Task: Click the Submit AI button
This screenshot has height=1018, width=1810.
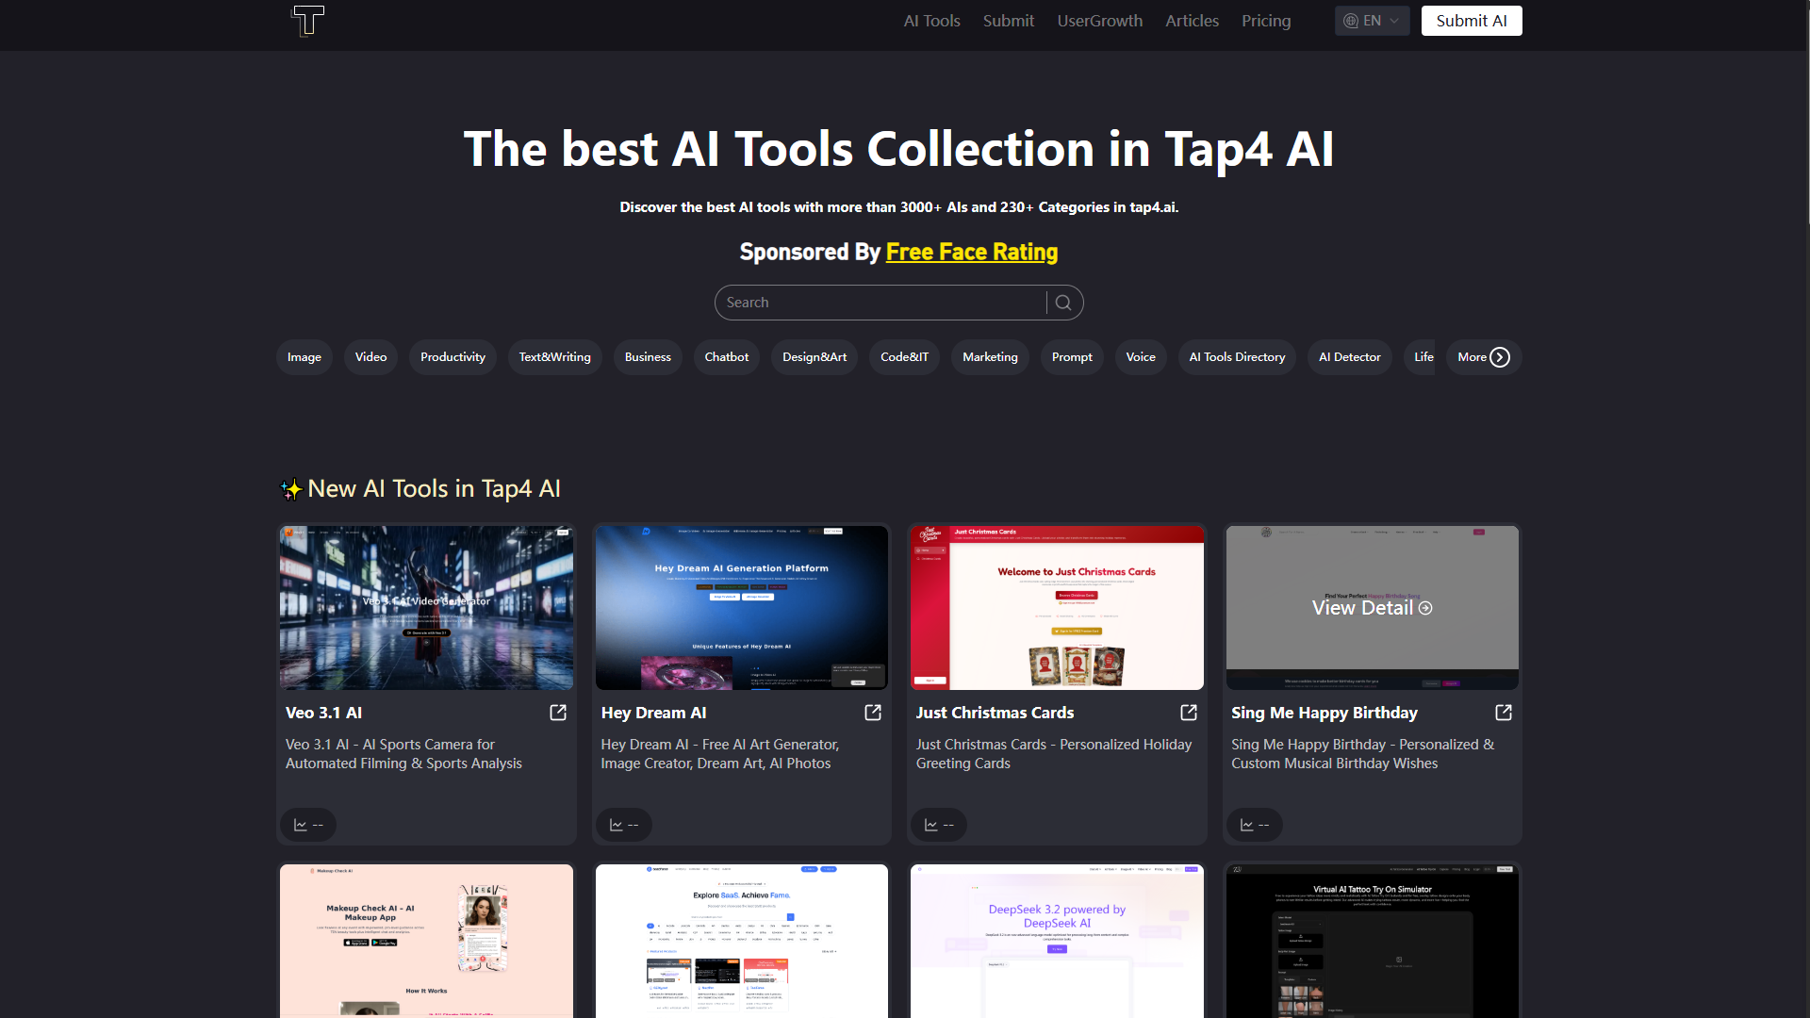Action: click(1472, 20)
